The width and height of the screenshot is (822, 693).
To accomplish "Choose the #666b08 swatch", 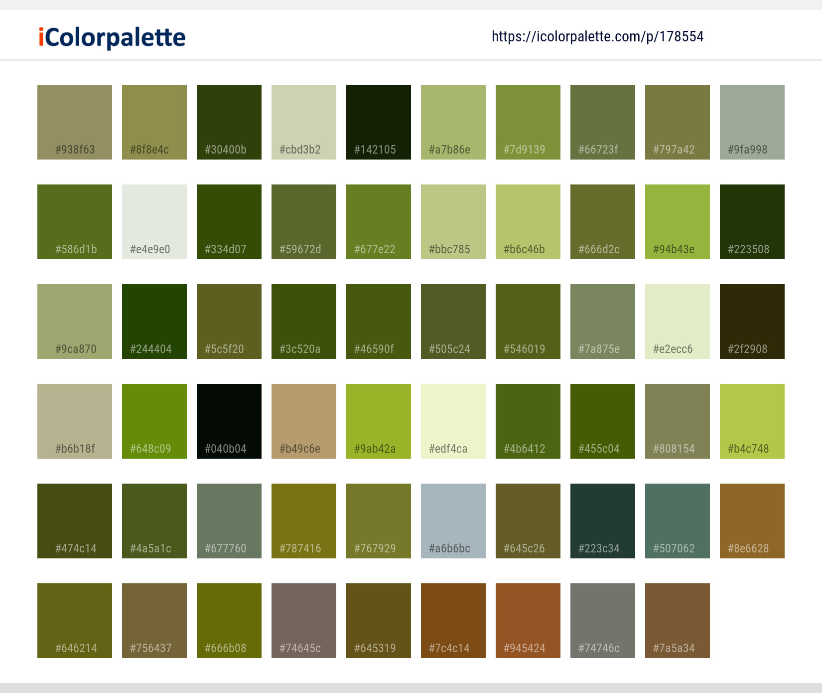I will click(x=229, y=621).
